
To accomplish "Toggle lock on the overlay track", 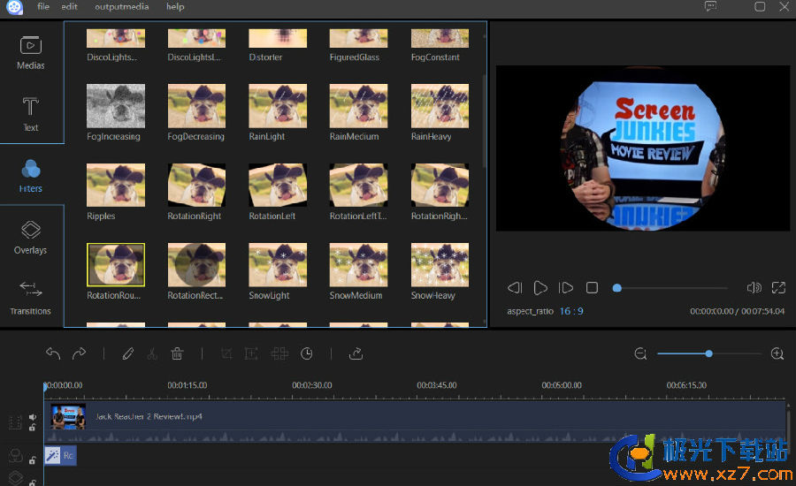I will pos(33,482).
